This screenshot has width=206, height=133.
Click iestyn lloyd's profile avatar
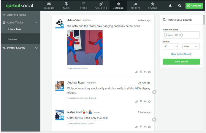point(59,115)
